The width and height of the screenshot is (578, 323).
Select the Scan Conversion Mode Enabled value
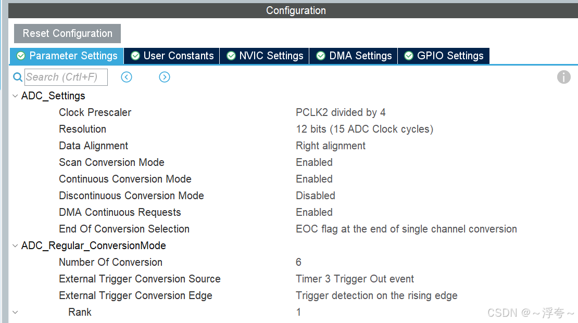(x=314, y=162)
